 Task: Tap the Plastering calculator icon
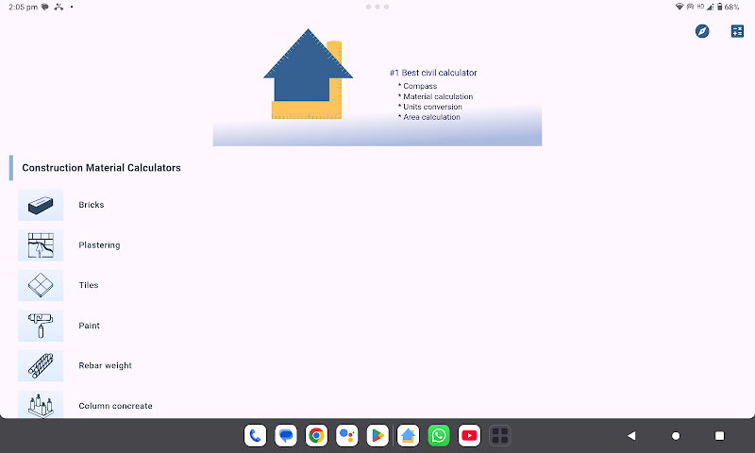41,245
